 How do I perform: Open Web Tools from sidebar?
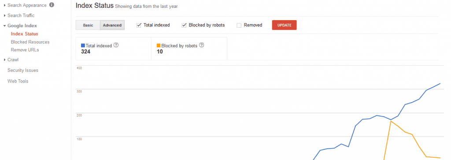18,81
